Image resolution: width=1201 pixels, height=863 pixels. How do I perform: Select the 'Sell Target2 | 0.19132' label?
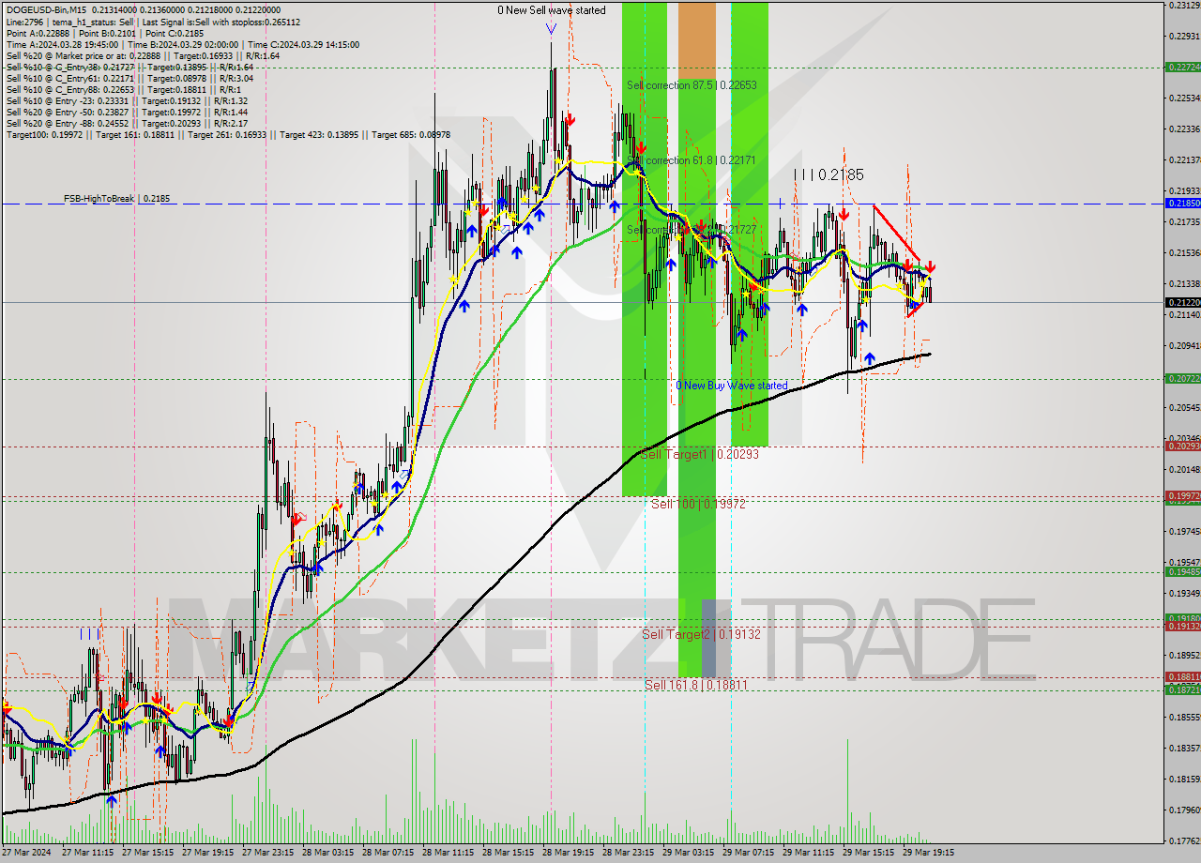701,634
